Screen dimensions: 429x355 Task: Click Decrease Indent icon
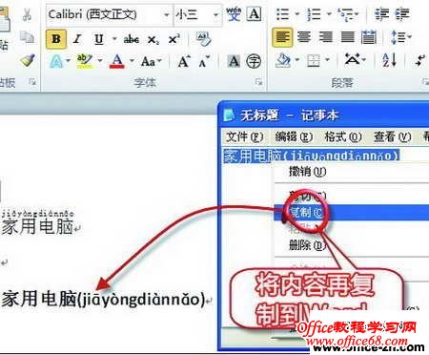381,14
